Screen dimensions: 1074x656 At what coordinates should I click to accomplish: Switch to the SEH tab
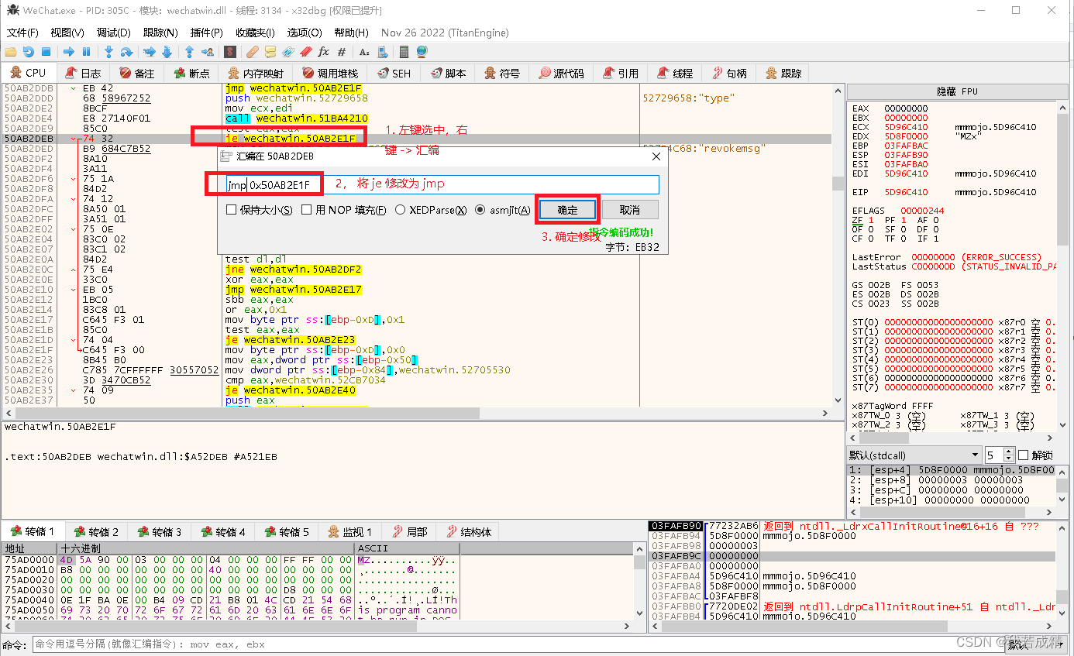point(394,73)
